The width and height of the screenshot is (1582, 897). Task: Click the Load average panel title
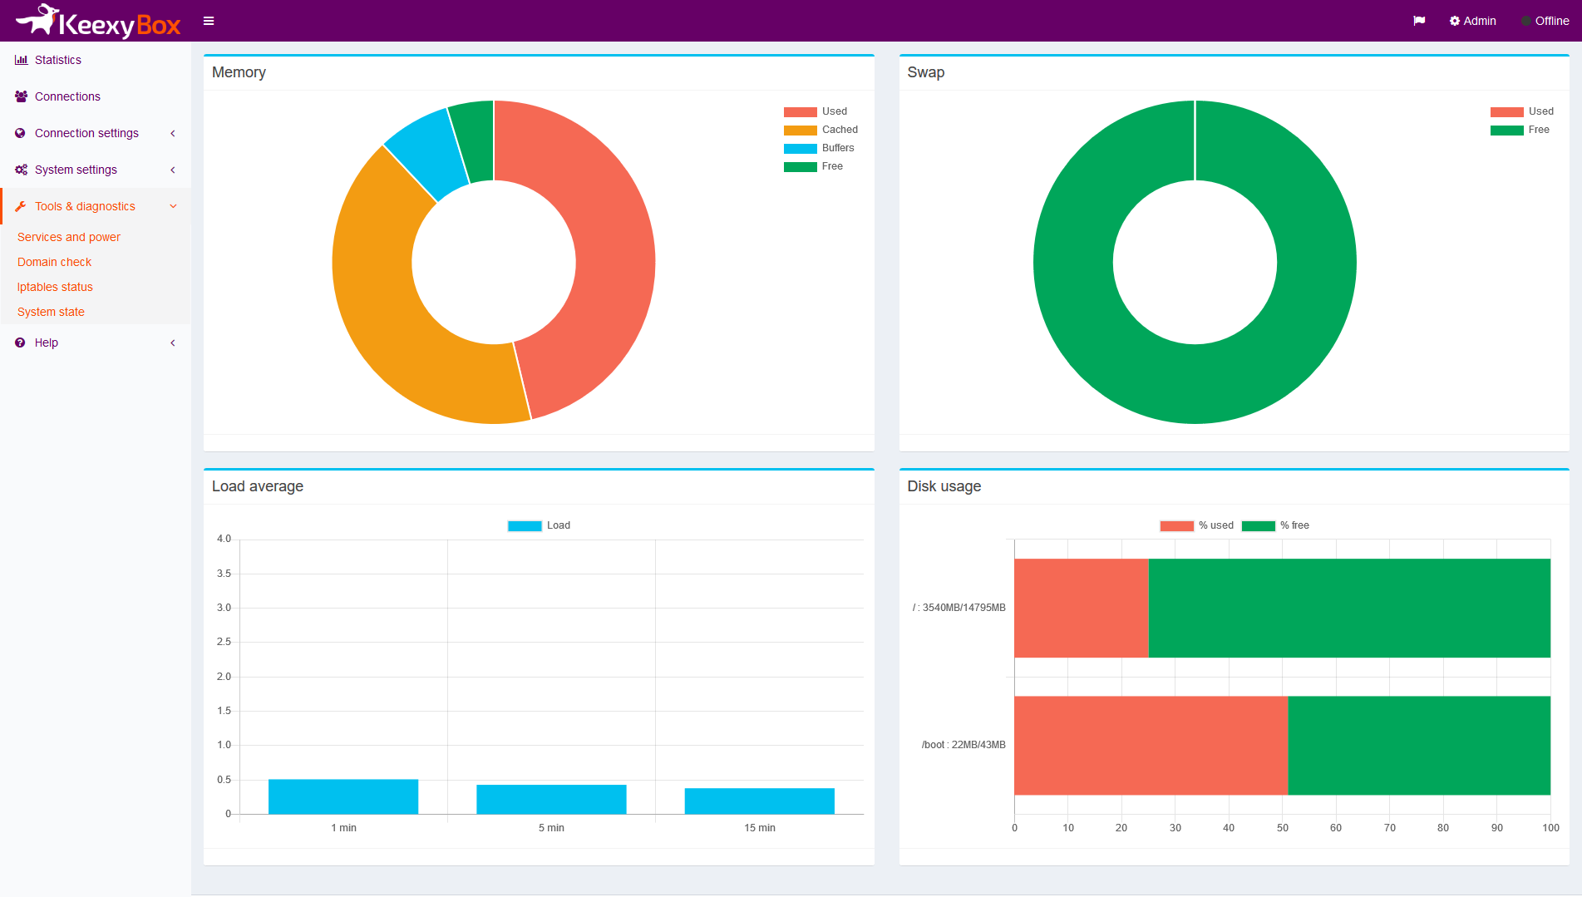tap(258, 486)
